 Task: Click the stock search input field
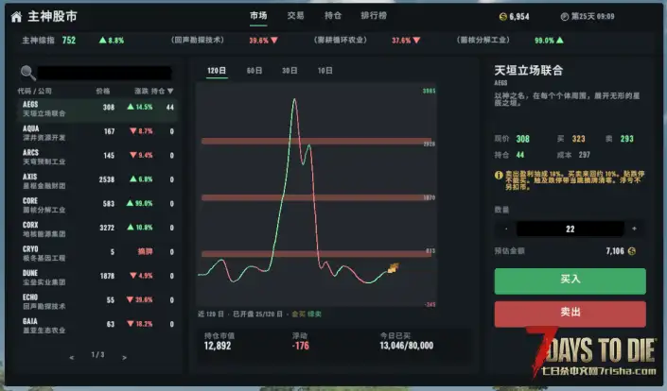[x=105, y=73]
